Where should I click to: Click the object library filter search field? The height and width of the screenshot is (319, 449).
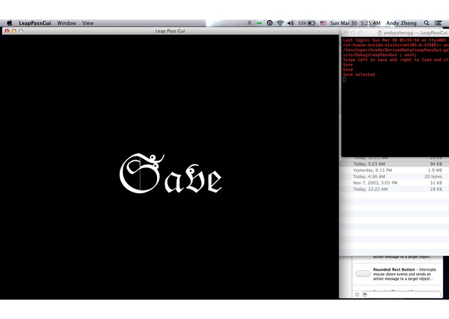click(x=401, y=294)
